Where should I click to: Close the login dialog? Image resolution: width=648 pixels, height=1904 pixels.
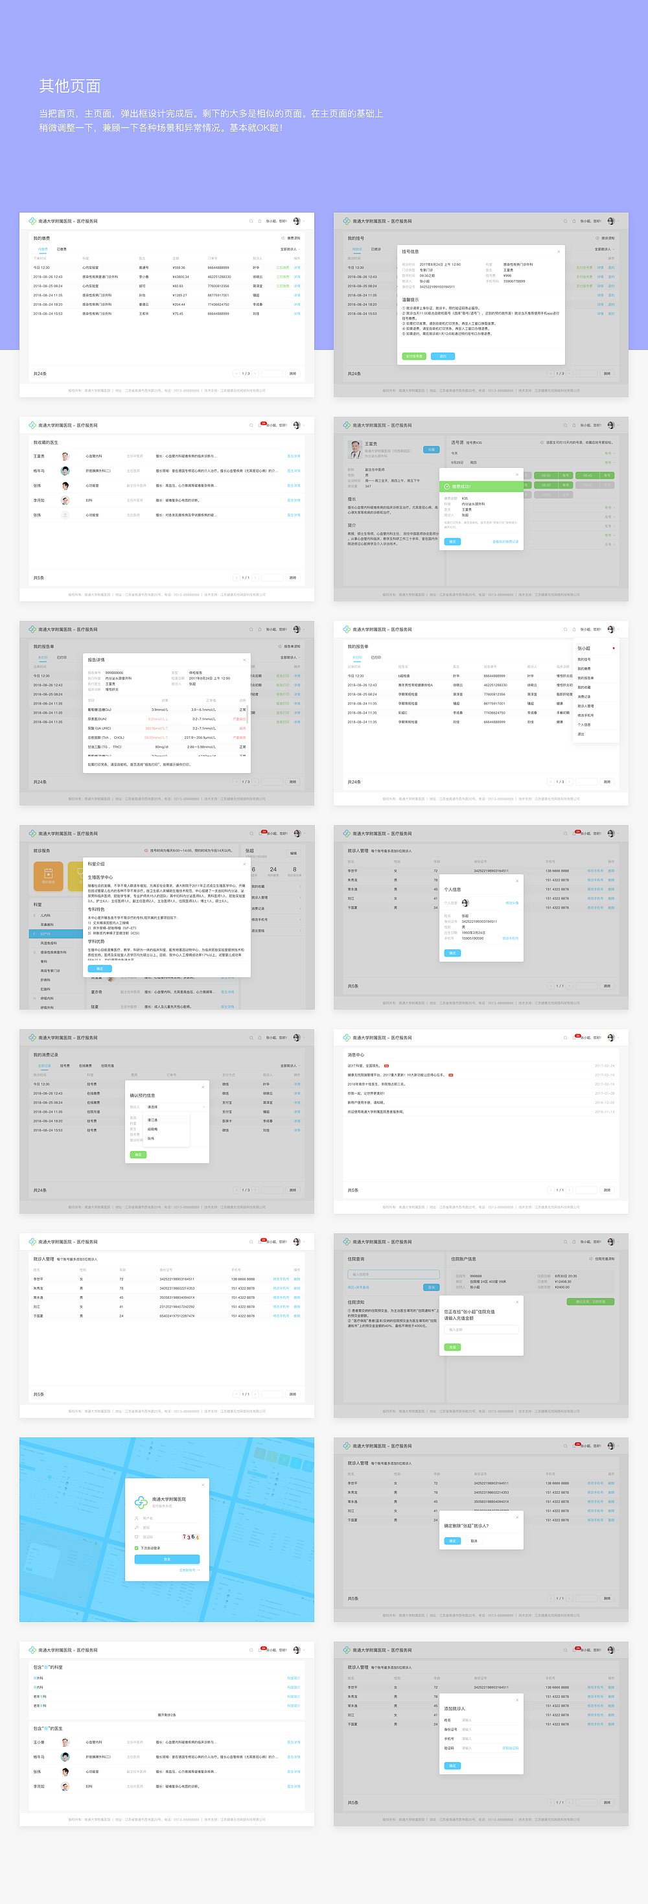[202, 1485]
